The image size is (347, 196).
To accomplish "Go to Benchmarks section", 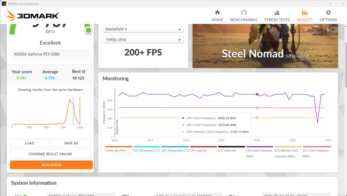I will click(244, 16).
